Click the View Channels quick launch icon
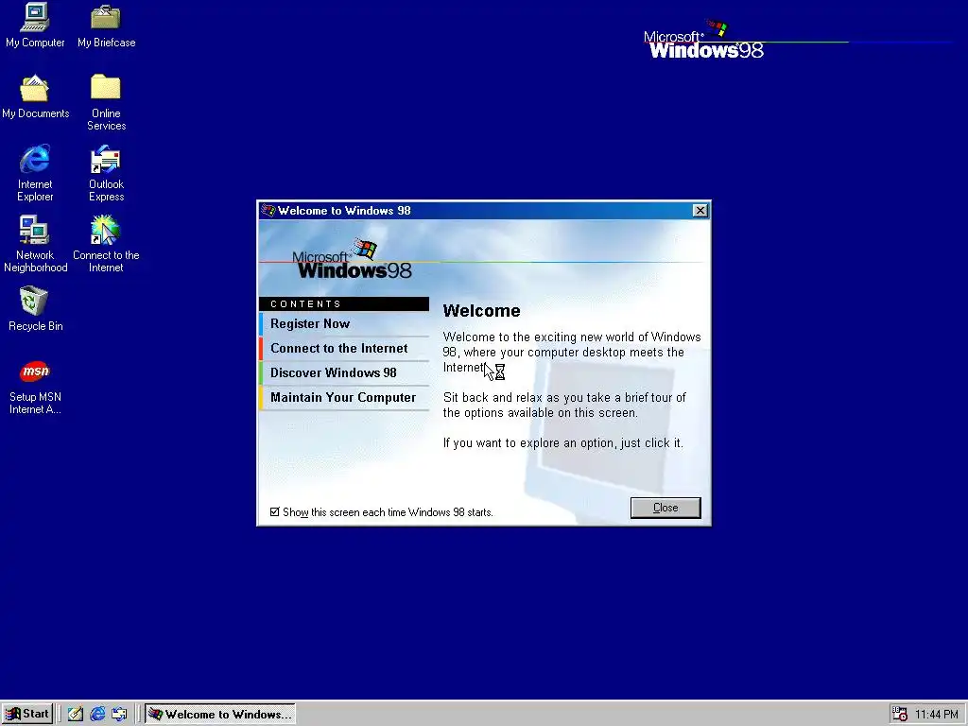 point(119,715)
